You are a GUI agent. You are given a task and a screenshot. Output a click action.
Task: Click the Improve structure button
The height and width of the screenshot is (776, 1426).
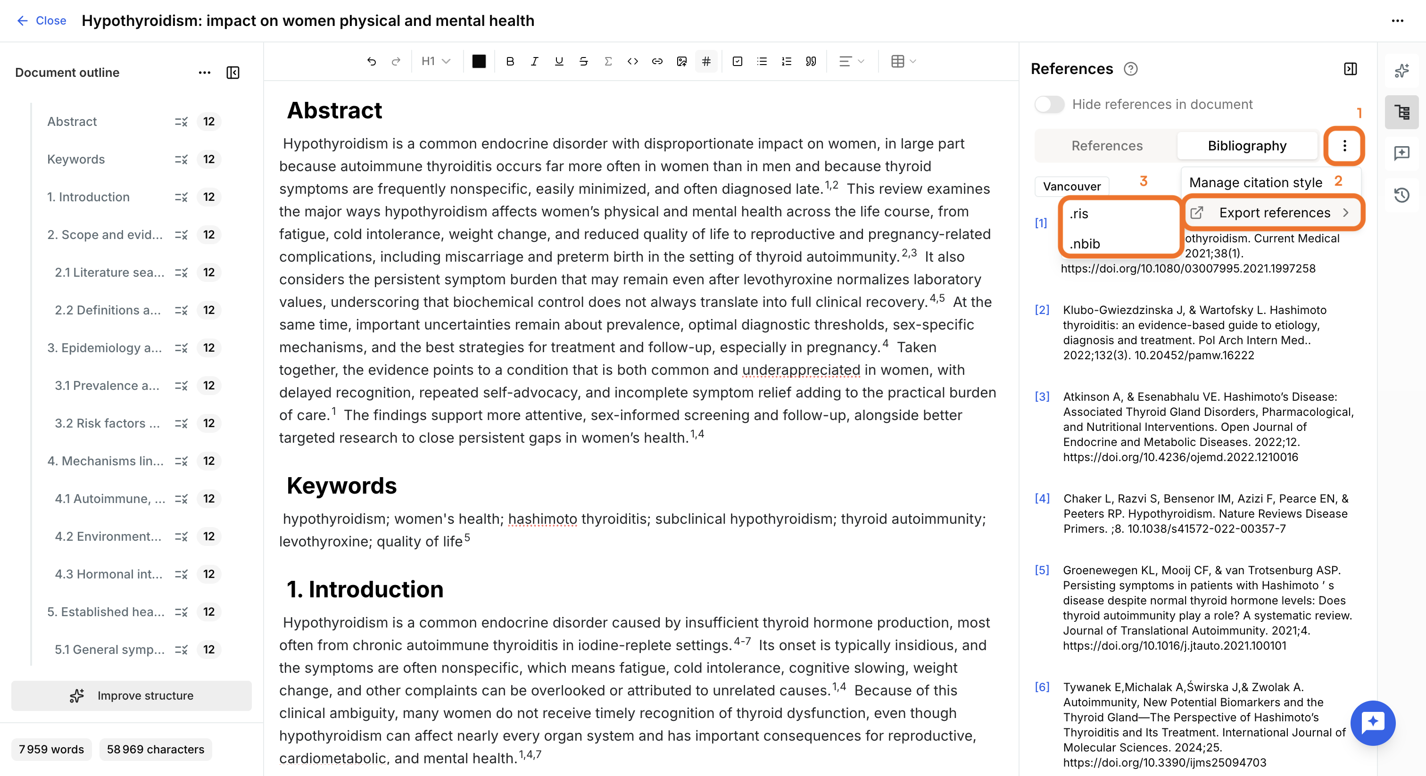[131, 695]
